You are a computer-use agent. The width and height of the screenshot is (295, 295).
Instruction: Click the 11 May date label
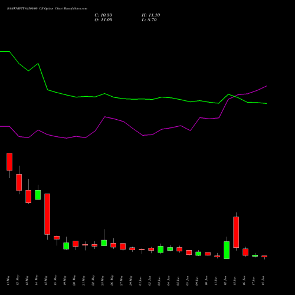(x=8, y=281)
